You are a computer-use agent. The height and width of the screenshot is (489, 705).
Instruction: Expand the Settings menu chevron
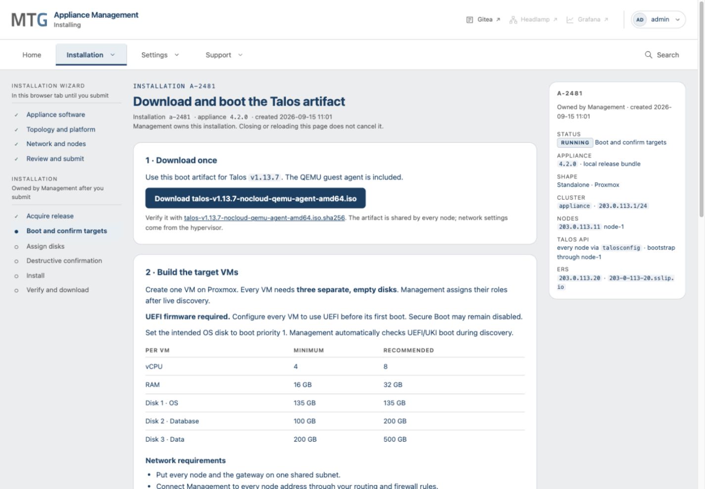pos(177,55)
